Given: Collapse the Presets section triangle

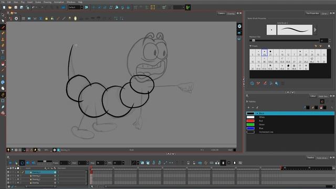Looking at the screenshot, I should [x=250, y=46].
